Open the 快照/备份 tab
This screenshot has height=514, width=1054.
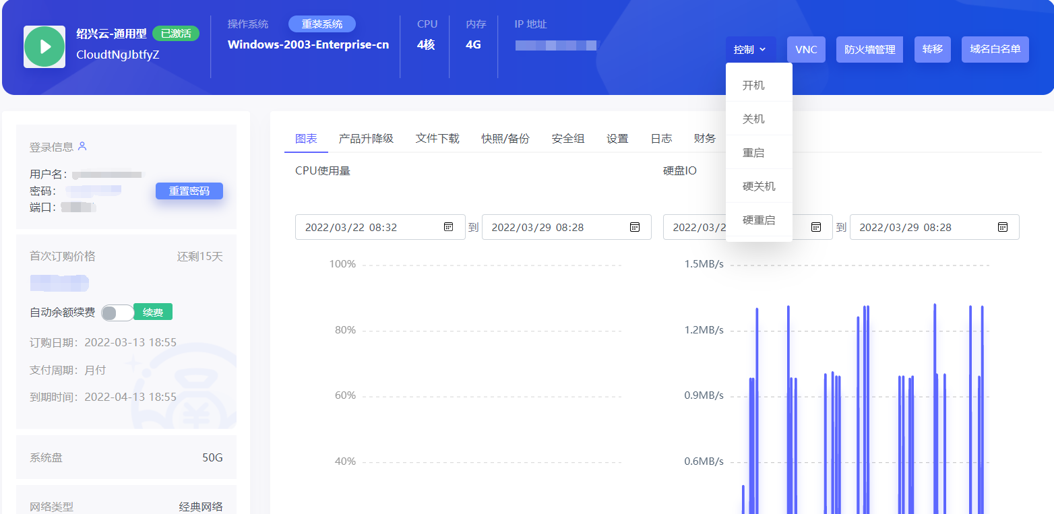[x=505, y=138]
